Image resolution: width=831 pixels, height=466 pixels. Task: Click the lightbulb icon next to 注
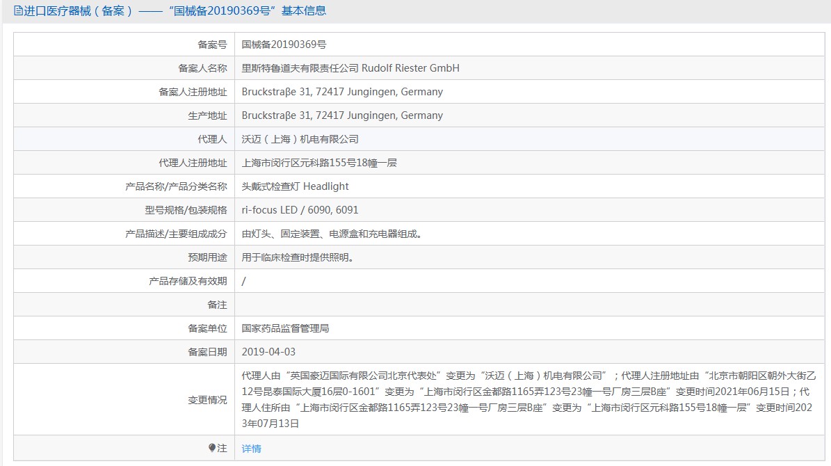[212, 448]
